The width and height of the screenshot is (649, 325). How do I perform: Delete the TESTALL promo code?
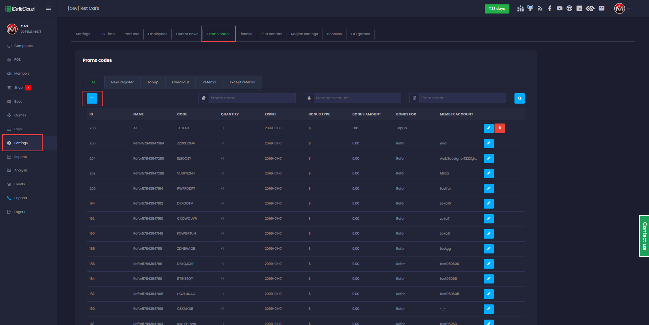(x=500, y=128)
